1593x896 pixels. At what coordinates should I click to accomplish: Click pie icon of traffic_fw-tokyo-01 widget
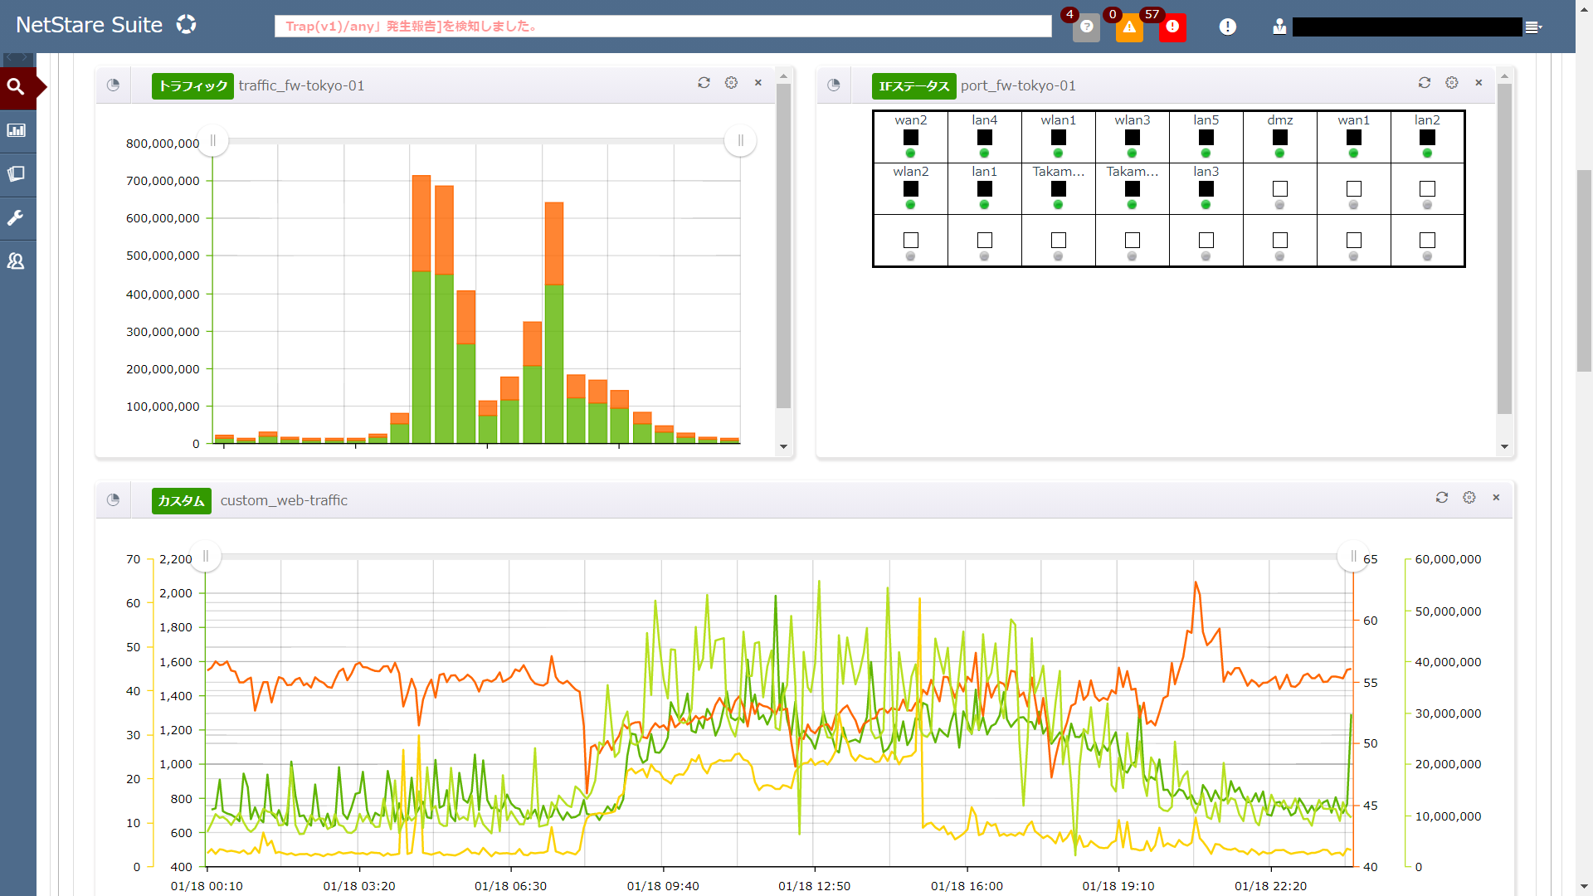click(x=114, y=85)
